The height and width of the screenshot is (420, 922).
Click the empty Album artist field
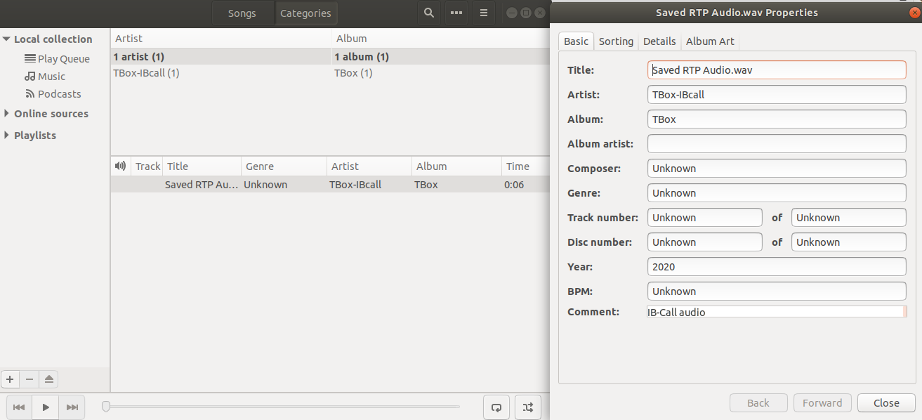[777, 144]
